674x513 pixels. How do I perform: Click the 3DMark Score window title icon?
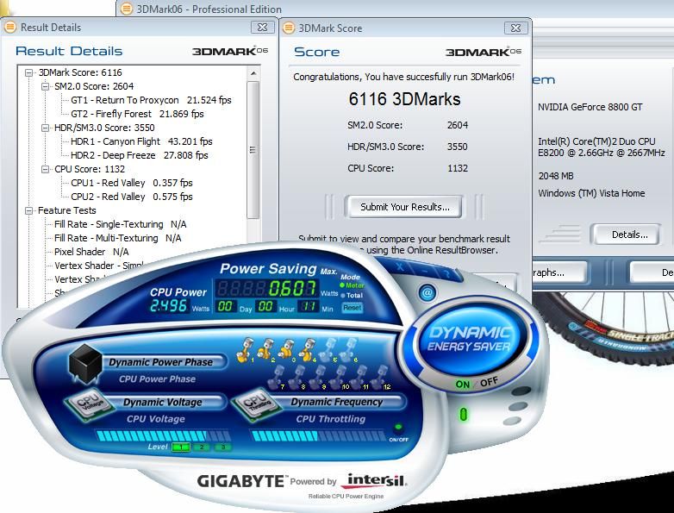(x=289, y=28)
